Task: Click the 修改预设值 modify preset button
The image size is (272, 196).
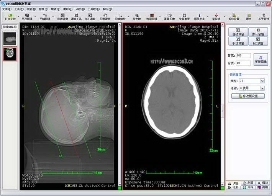Action: [248, 96]
